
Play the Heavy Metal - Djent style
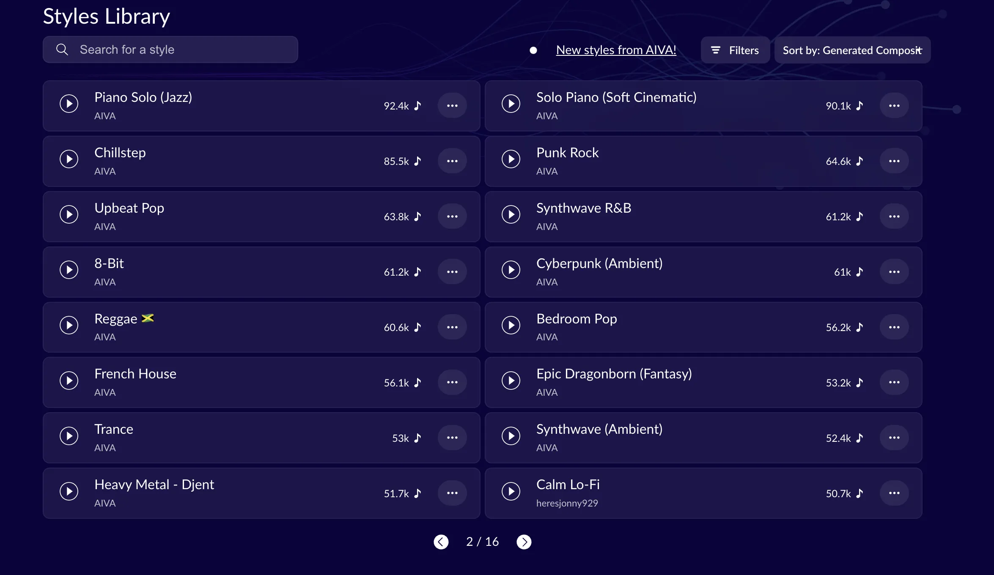click(69, 491)
